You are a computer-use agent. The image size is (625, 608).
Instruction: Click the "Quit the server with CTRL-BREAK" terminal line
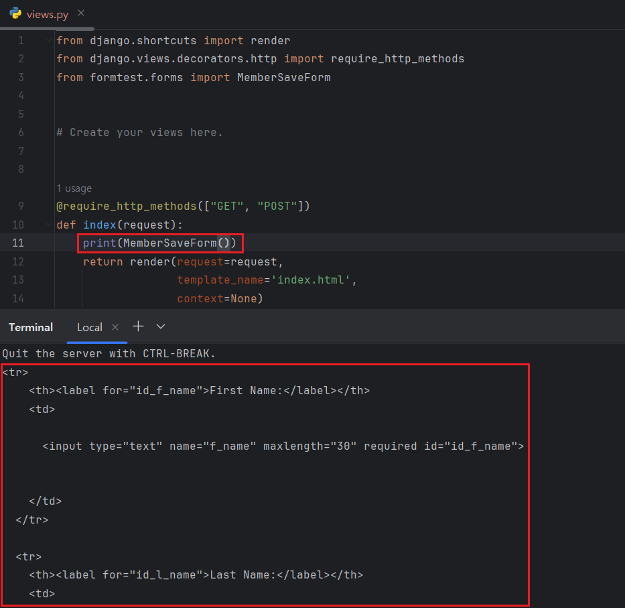pyautogui.click(x=109, y=353)
